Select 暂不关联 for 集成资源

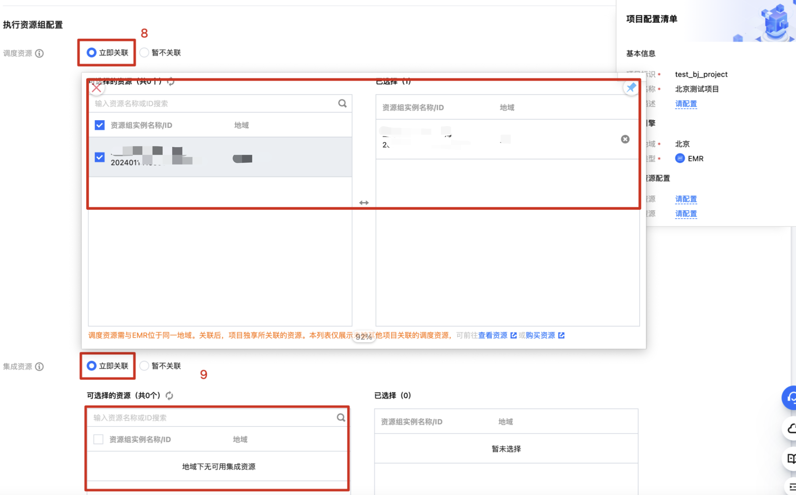coord(144,366)
